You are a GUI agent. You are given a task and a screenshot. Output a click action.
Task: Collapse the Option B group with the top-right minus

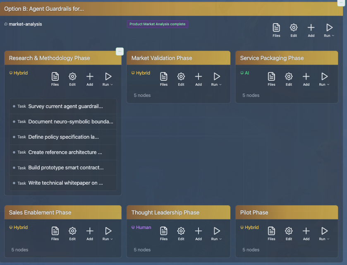coord(341,2)
